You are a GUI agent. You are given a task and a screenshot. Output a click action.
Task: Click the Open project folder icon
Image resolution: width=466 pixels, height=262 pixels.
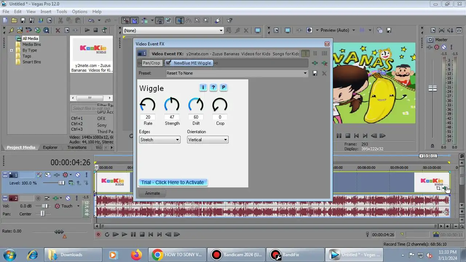coord(14,21)
